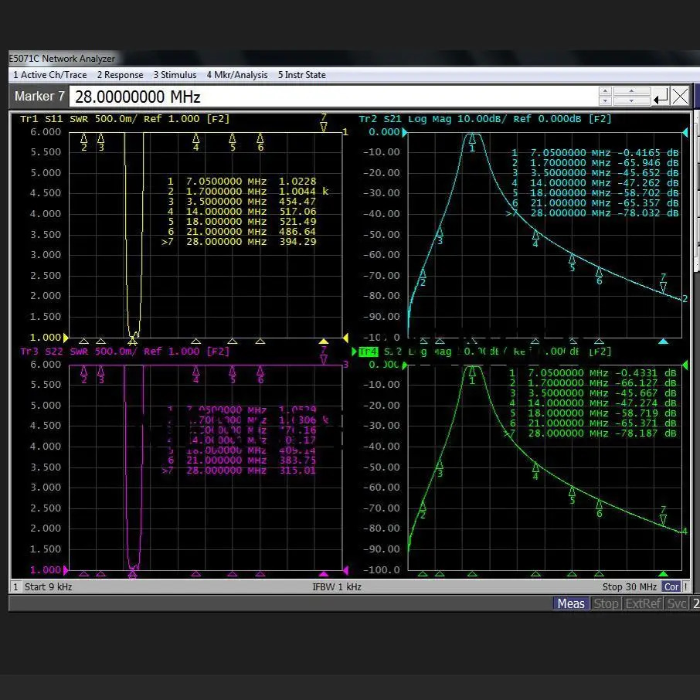Click Tr1 marker row 28.000000 MHz 394.29

[x=240, y=242]
